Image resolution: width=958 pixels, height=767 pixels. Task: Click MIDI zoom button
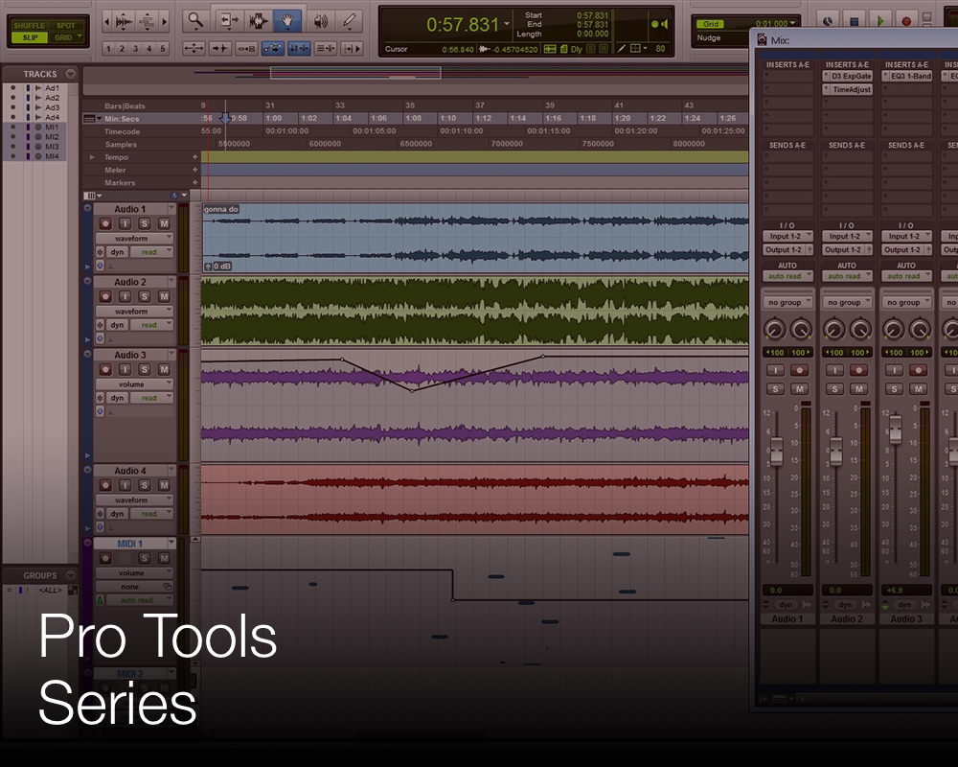[147, 22]
